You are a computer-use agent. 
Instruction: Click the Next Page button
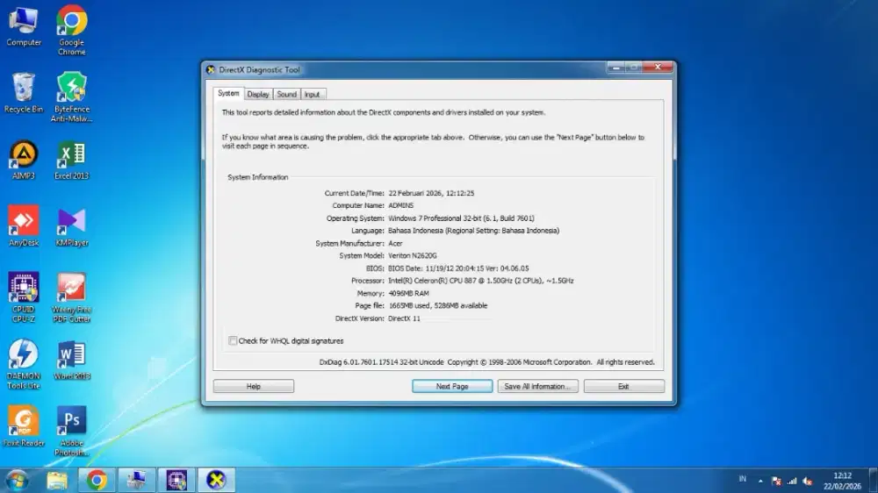452,386
